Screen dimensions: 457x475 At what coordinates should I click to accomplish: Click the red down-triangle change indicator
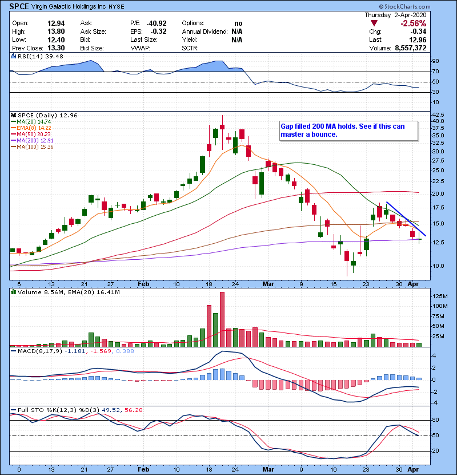coord(374,23)
